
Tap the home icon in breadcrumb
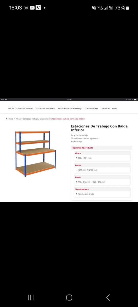7,119
